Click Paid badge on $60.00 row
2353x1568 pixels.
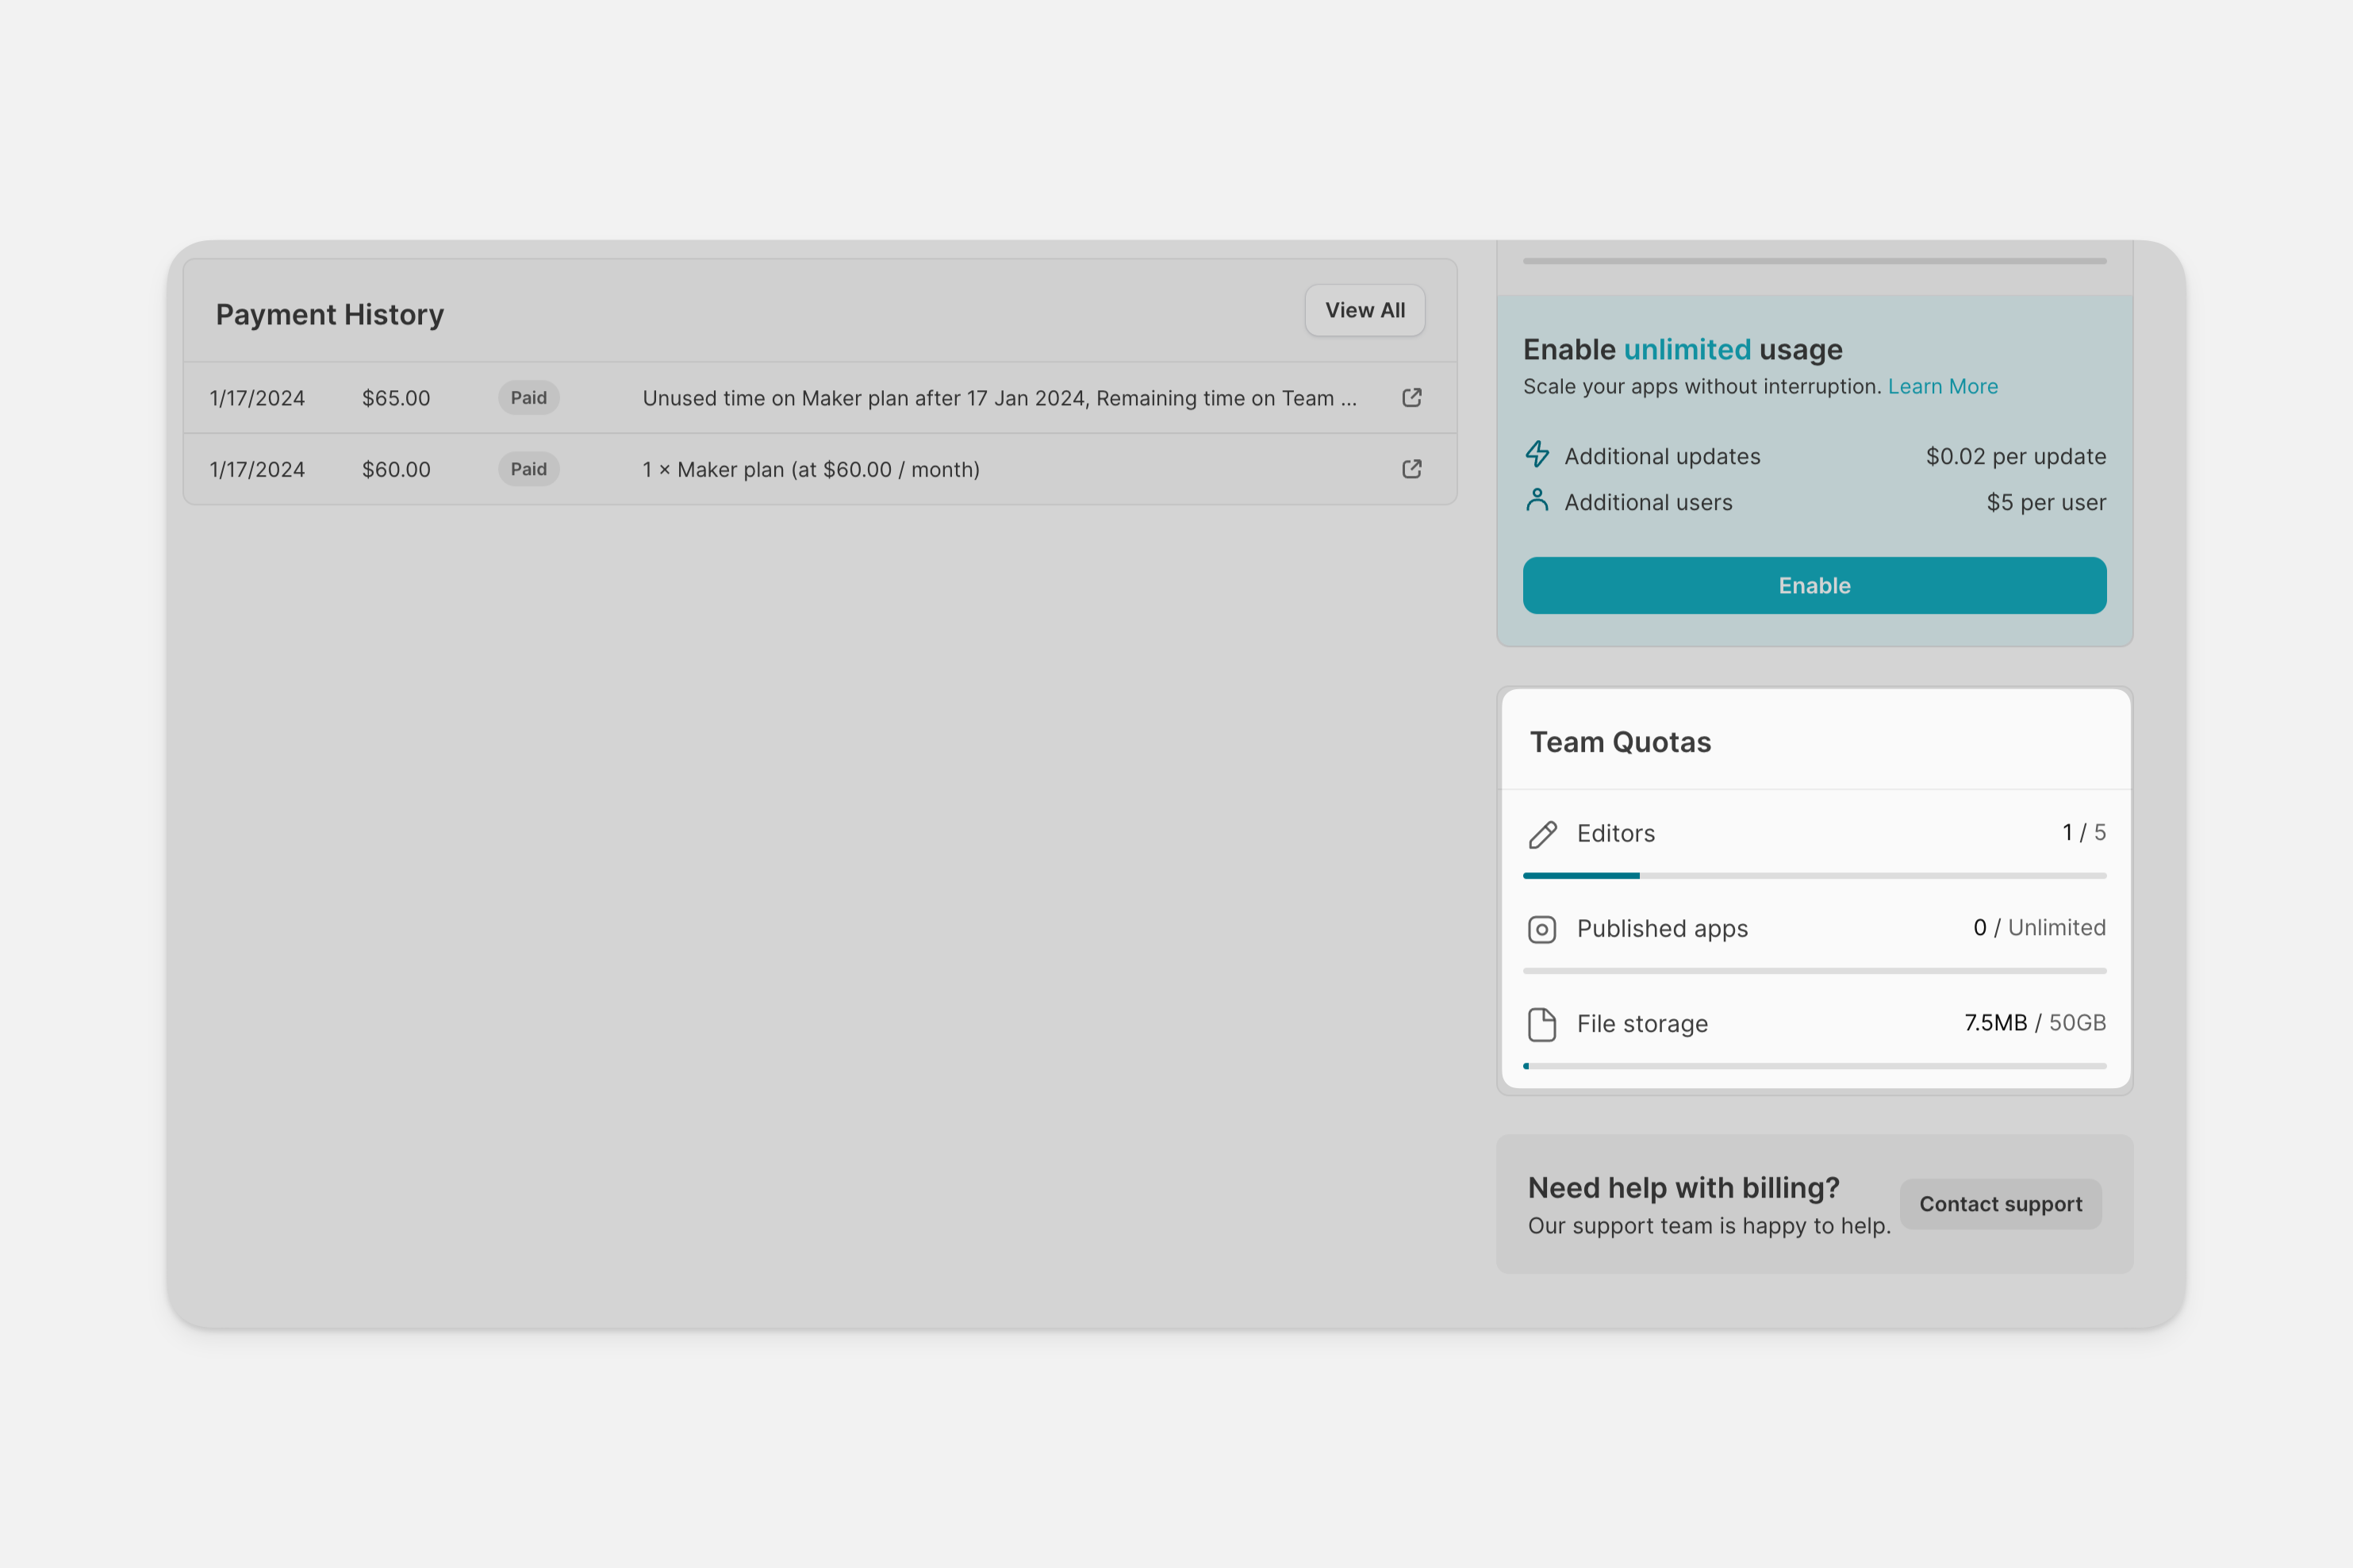[528, 469]
